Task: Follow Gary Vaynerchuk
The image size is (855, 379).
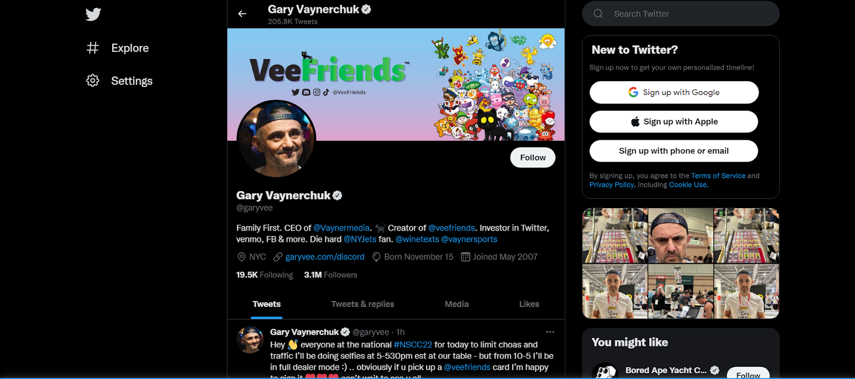Action: coord(533,157)
